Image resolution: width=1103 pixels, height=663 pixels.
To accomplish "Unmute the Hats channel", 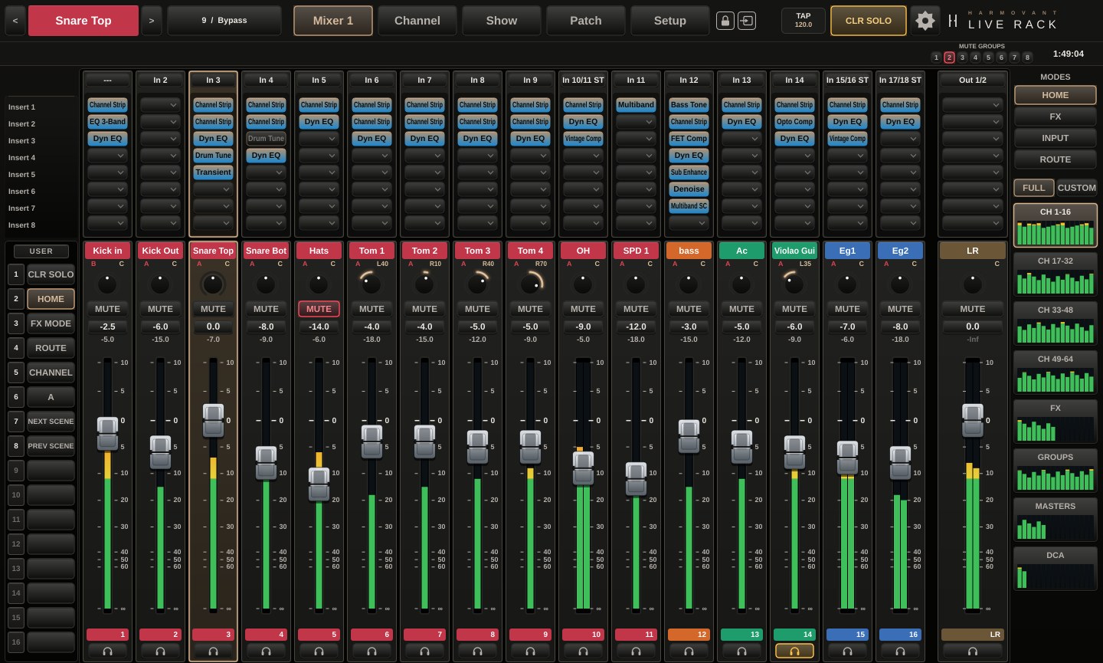I will coord(319,309).
